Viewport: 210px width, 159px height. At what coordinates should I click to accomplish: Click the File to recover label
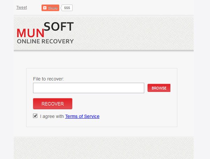click(49, 79)
